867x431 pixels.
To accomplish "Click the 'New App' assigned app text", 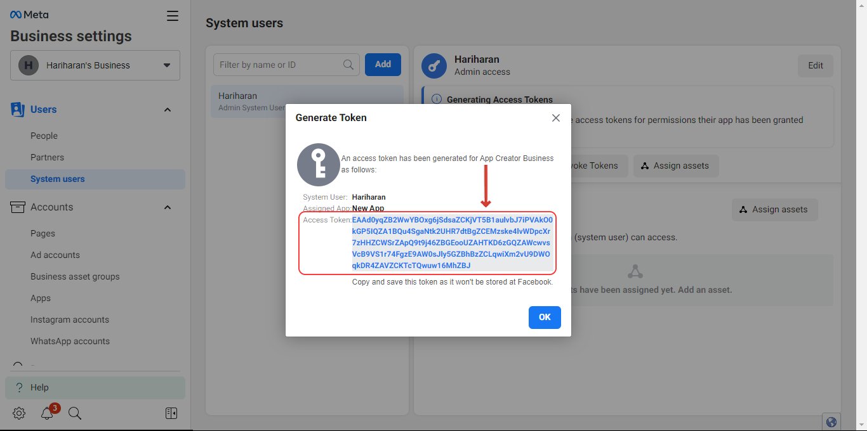I will click(368, 208).
